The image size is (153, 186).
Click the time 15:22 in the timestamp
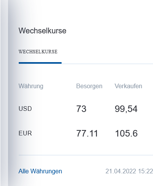(x=145, y=171)
